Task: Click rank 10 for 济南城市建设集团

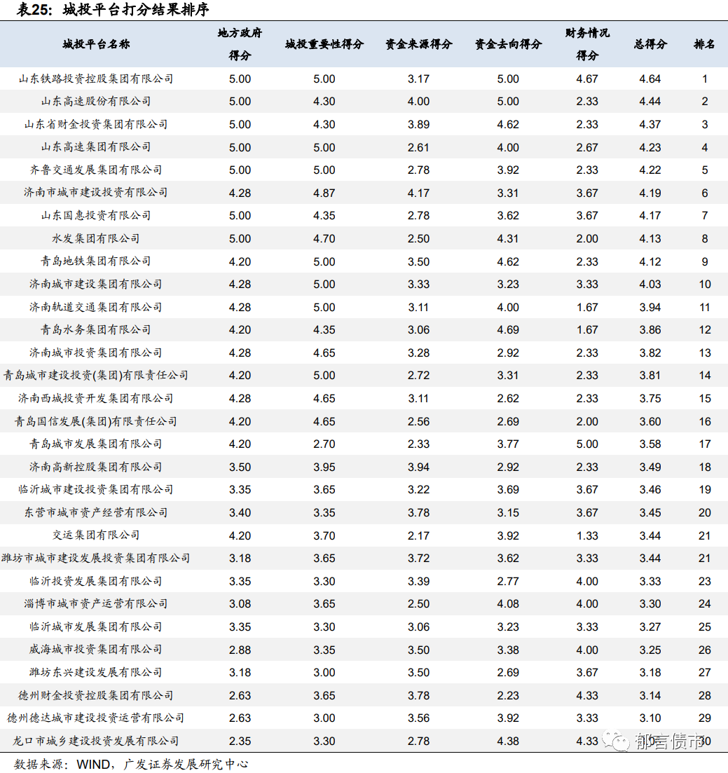Action: (x=705, y=285)
